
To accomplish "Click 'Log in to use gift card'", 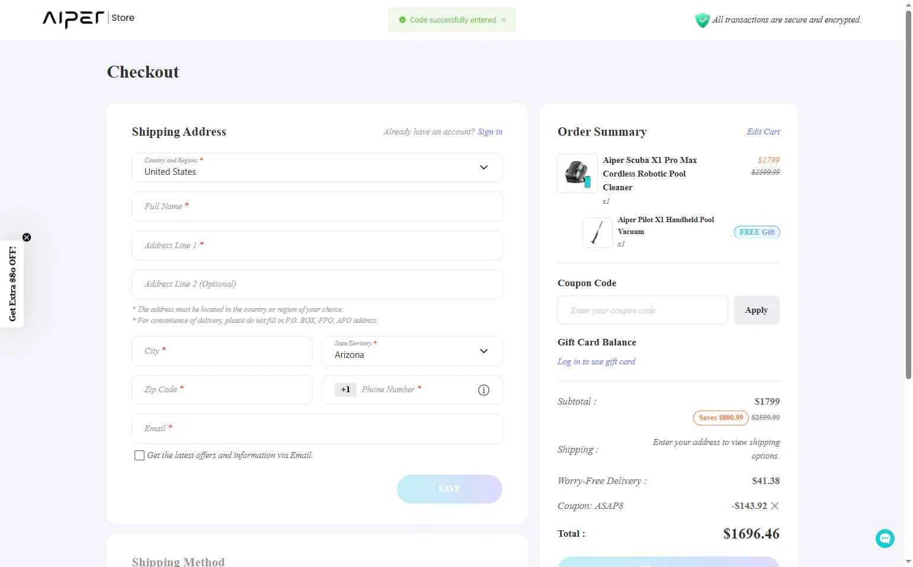I will pos(596,361).
